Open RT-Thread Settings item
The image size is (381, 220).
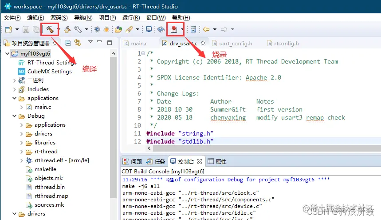click(x=52, y=63)
